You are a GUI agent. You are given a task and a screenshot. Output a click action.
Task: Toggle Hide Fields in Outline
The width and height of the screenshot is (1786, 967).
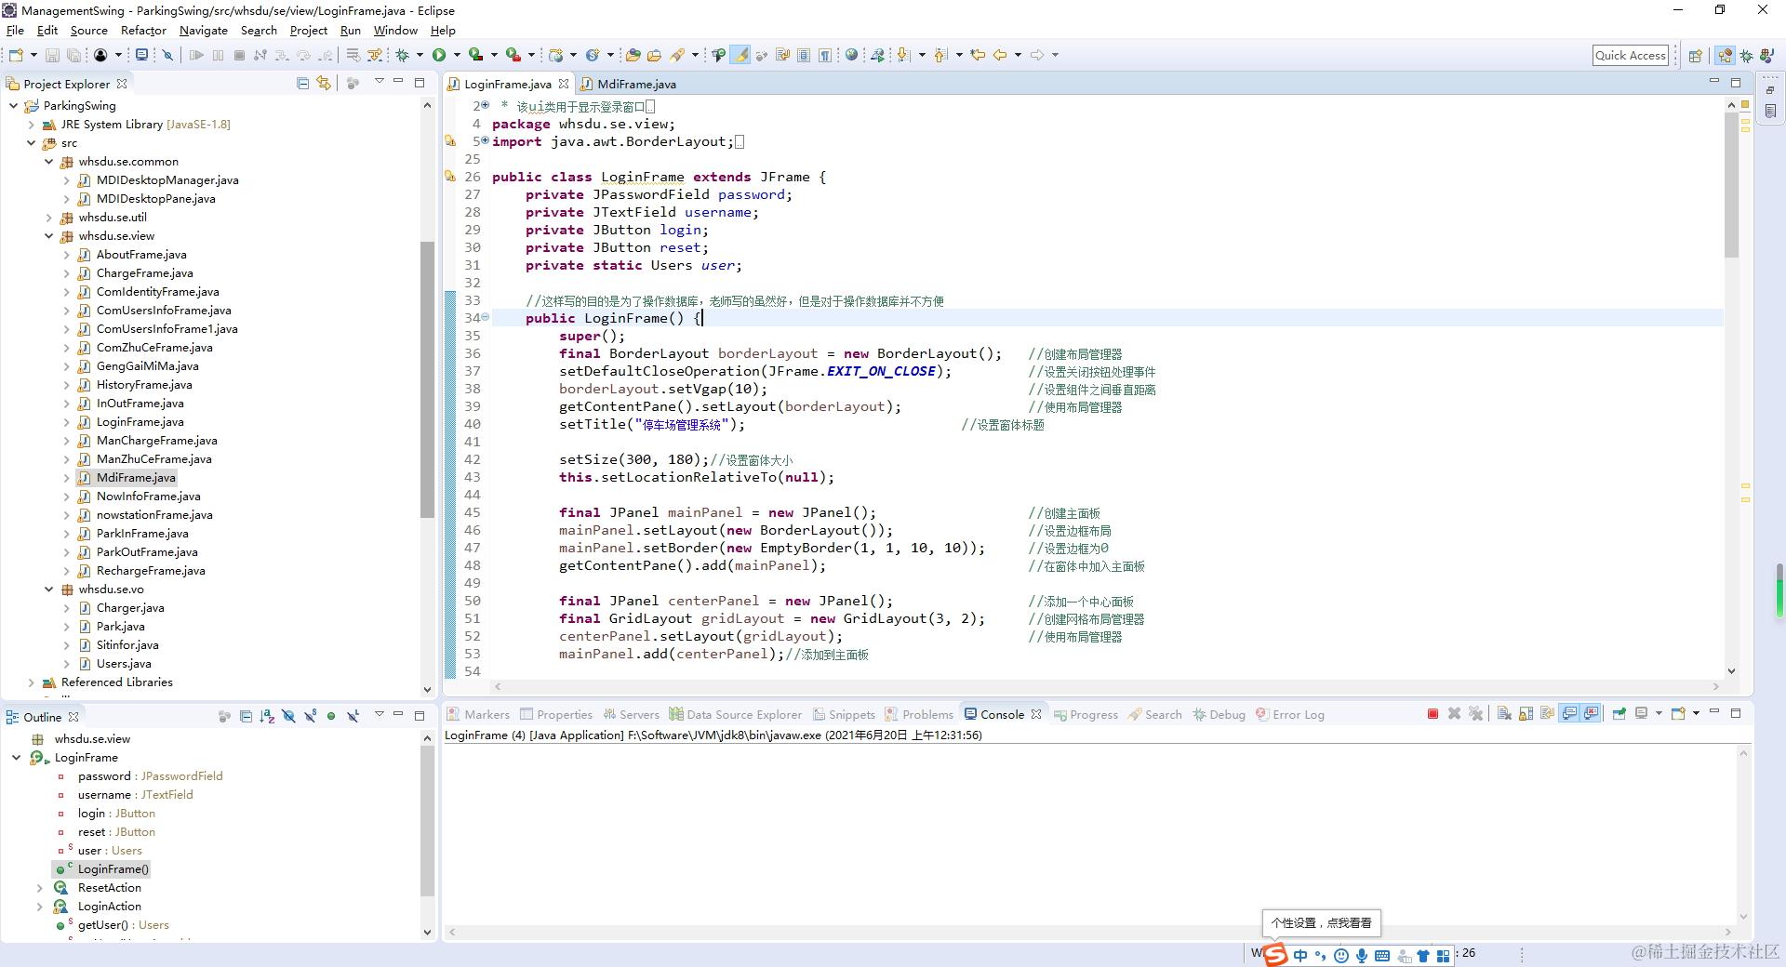tap(288, 716)
